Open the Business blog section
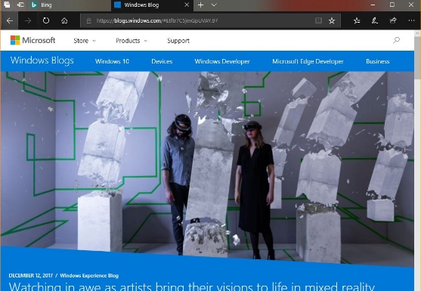The image size is (421, 291). [x=377, y=61]
